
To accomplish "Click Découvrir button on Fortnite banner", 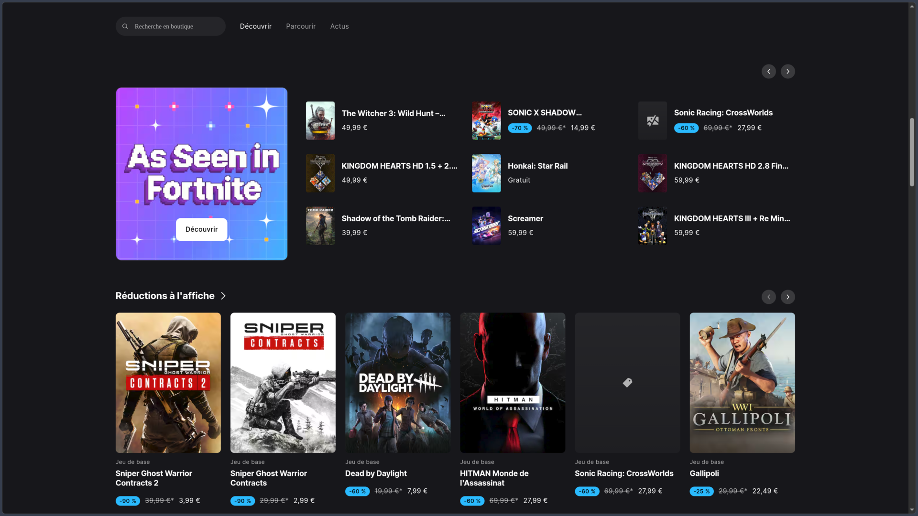I will point(202,229).
